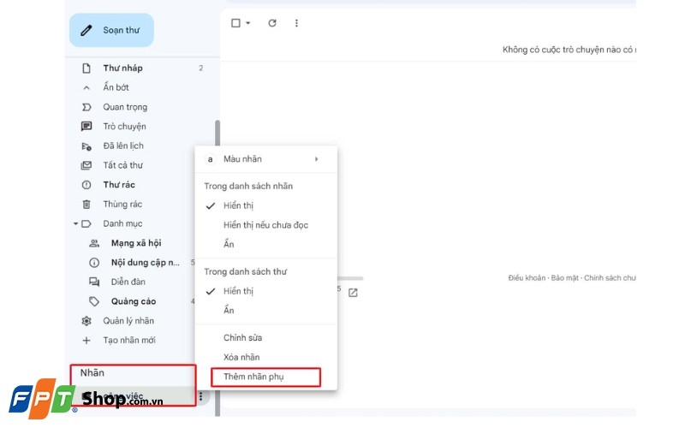
Task: Click the open-in-new-window icon
Action: 353,293
